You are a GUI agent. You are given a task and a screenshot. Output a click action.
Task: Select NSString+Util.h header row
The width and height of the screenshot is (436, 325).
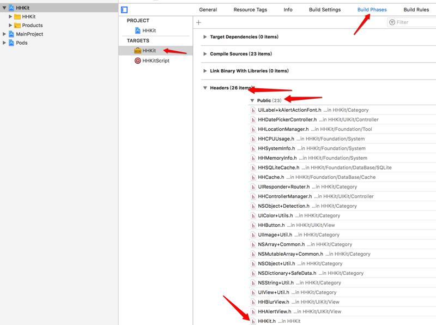tap(342, 283)
